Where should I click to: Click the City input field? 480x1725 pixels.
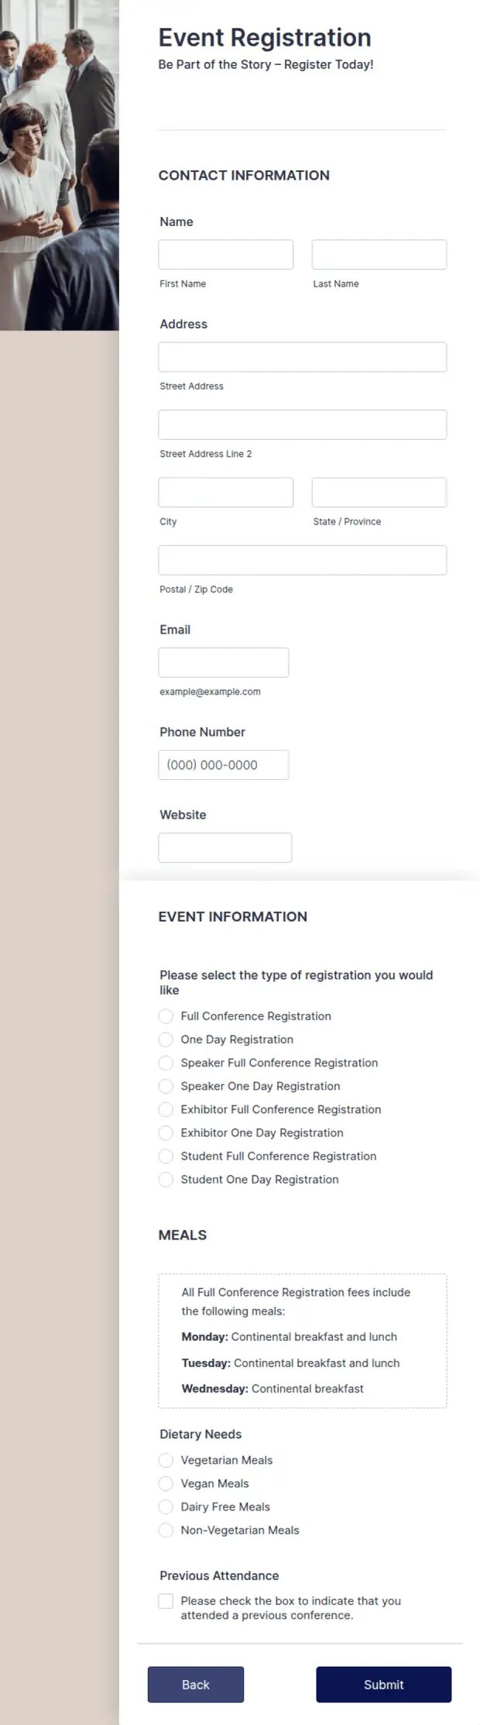(x=226, y=492)
